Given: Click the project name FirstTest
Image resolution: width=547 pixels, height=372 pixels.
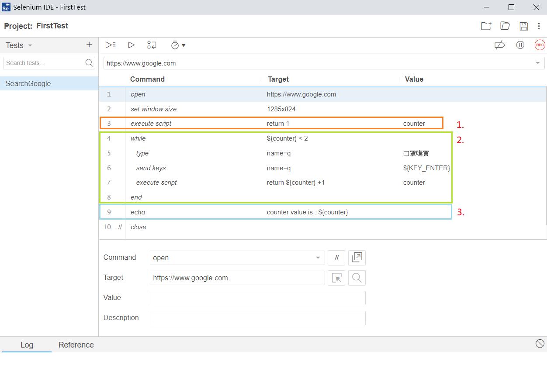Looking at the screenshot, I should coord(52,26).
